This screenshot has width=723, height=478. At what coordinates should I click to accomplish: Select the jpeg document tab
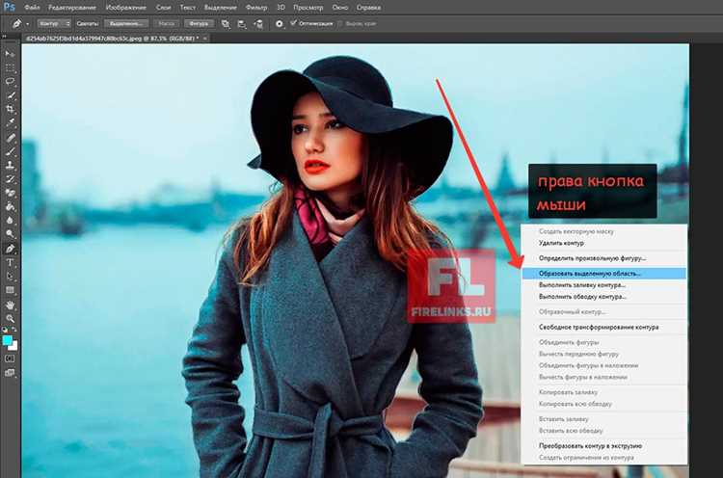[113, 39]
